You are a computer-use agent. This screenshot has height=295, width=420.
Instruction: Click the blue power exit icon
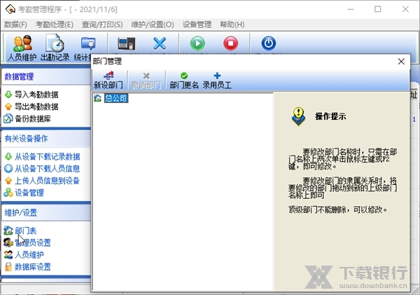pyautogui.click(x=269, y=43)
